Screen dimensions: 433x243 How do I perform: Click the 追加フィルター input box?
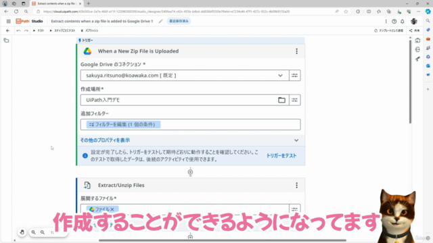click(x=191, y=124)
